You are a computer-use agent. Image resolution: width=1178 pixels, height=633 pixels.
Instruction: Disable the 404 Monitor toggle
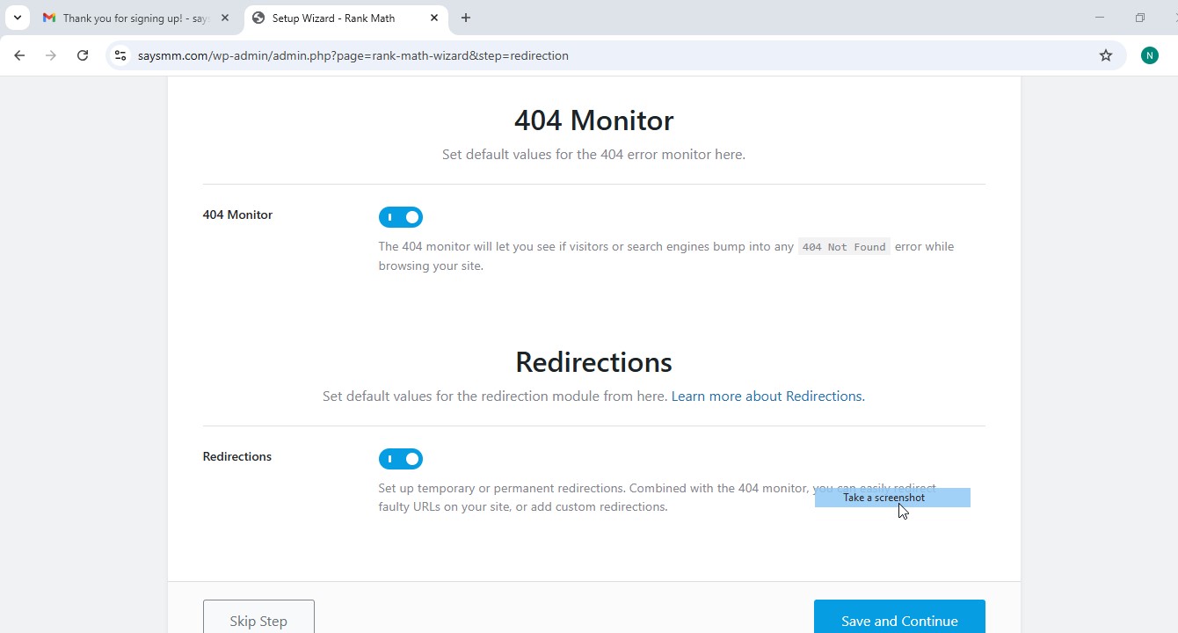click(401, 217)
